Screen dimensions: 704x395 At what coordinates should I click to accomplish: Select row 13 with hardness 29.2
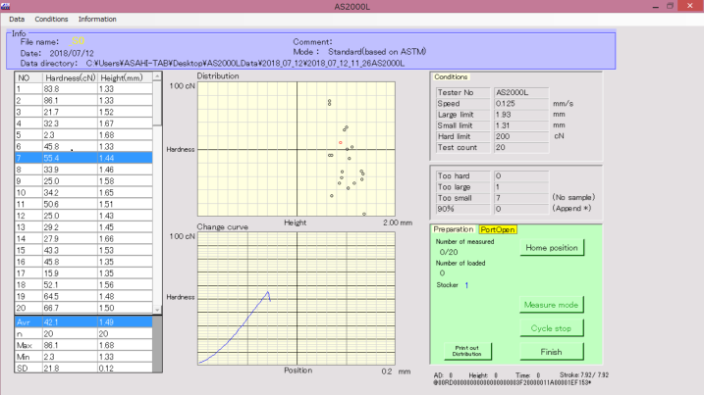coord(83,227)
